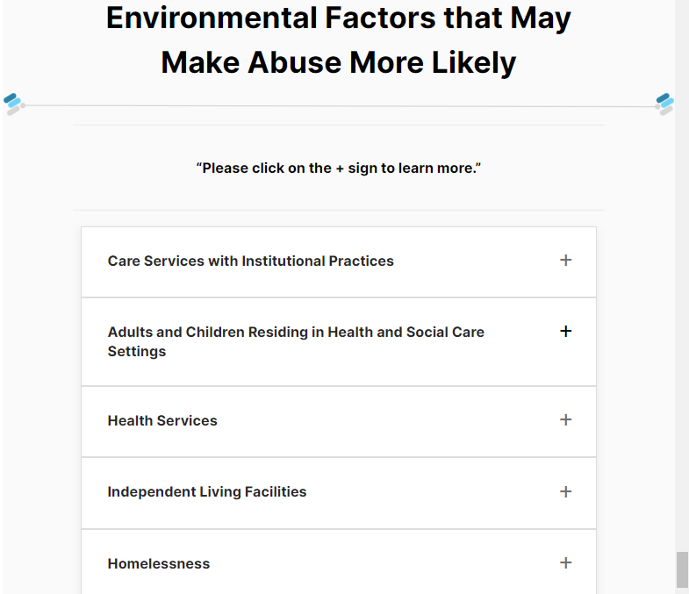This screenshot has width=689, height=594.
Task: Click gray dot at divider's right end
Action: tap(657, 106)
